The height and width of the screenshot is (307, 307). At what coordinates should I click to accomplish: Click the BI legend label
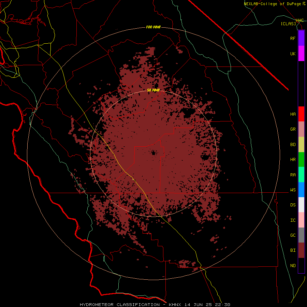click(x=293, y=250)
